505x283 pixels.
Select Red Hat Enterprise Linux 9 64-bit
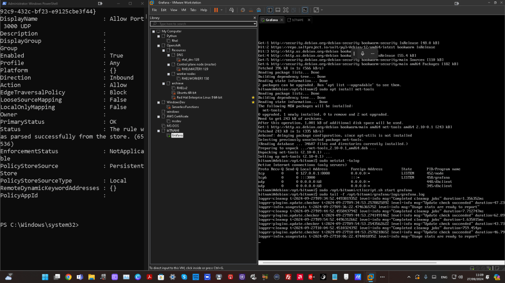point(199,98)
